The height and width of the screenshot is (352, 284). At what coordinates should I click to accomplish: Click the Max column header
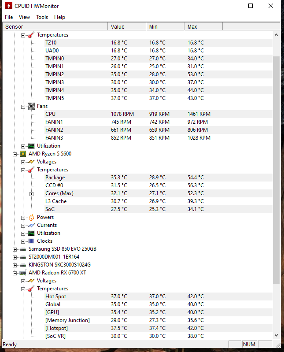click(204, 26)
